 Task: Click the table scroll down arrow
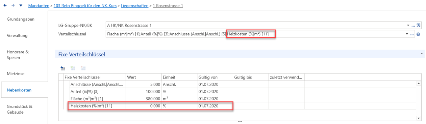pyautogui.click(x=419, y=118)
